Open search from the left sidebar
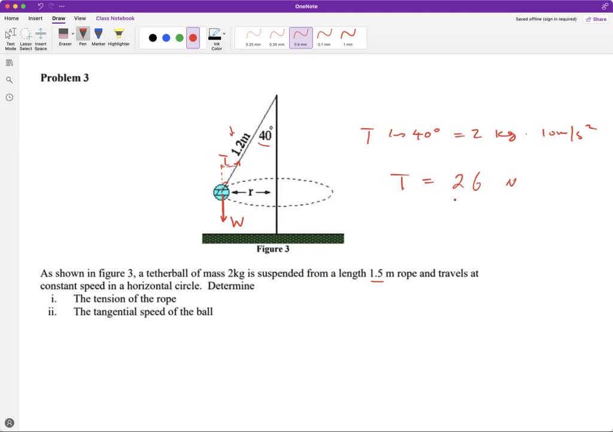Image resolution: width=613 pixels, height=432 pixels. point(9,79)
